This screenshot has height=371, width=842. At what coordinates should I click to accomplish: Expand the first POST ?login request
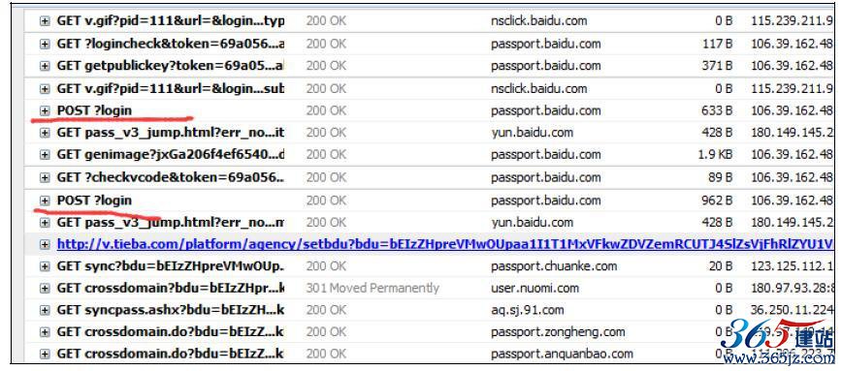coord(45,110)
